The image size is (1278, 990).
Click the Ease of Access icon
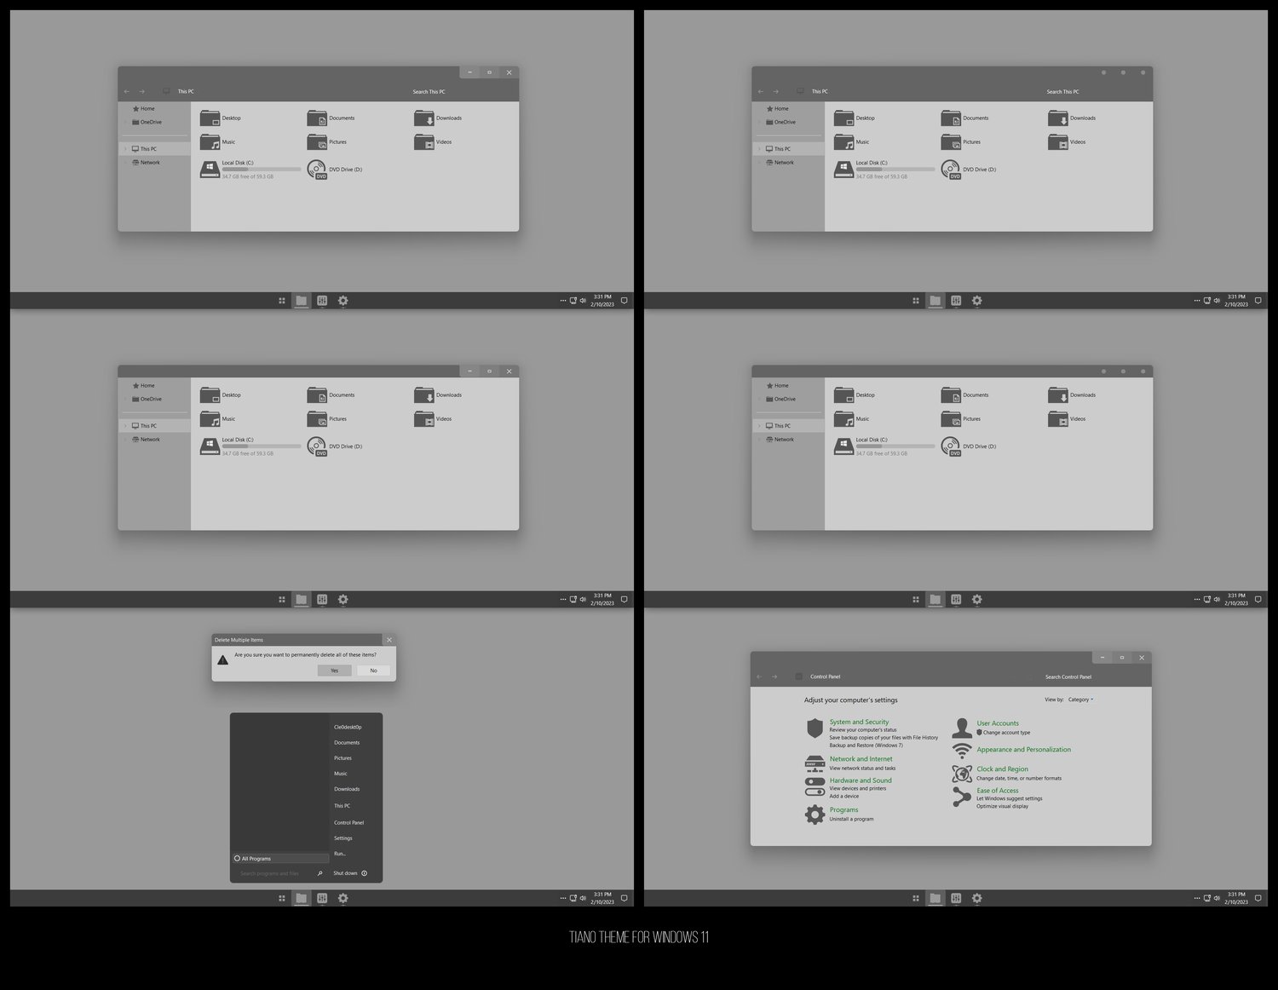962,797
